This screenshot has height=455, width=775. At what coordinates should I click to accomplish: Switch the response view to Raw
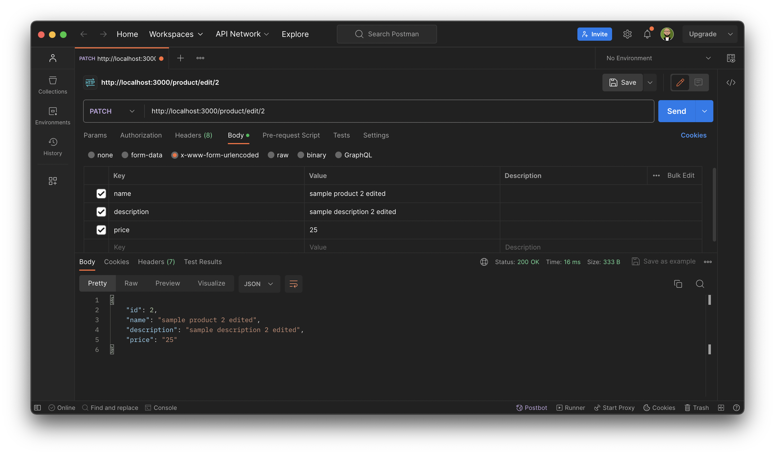point(131,283)
